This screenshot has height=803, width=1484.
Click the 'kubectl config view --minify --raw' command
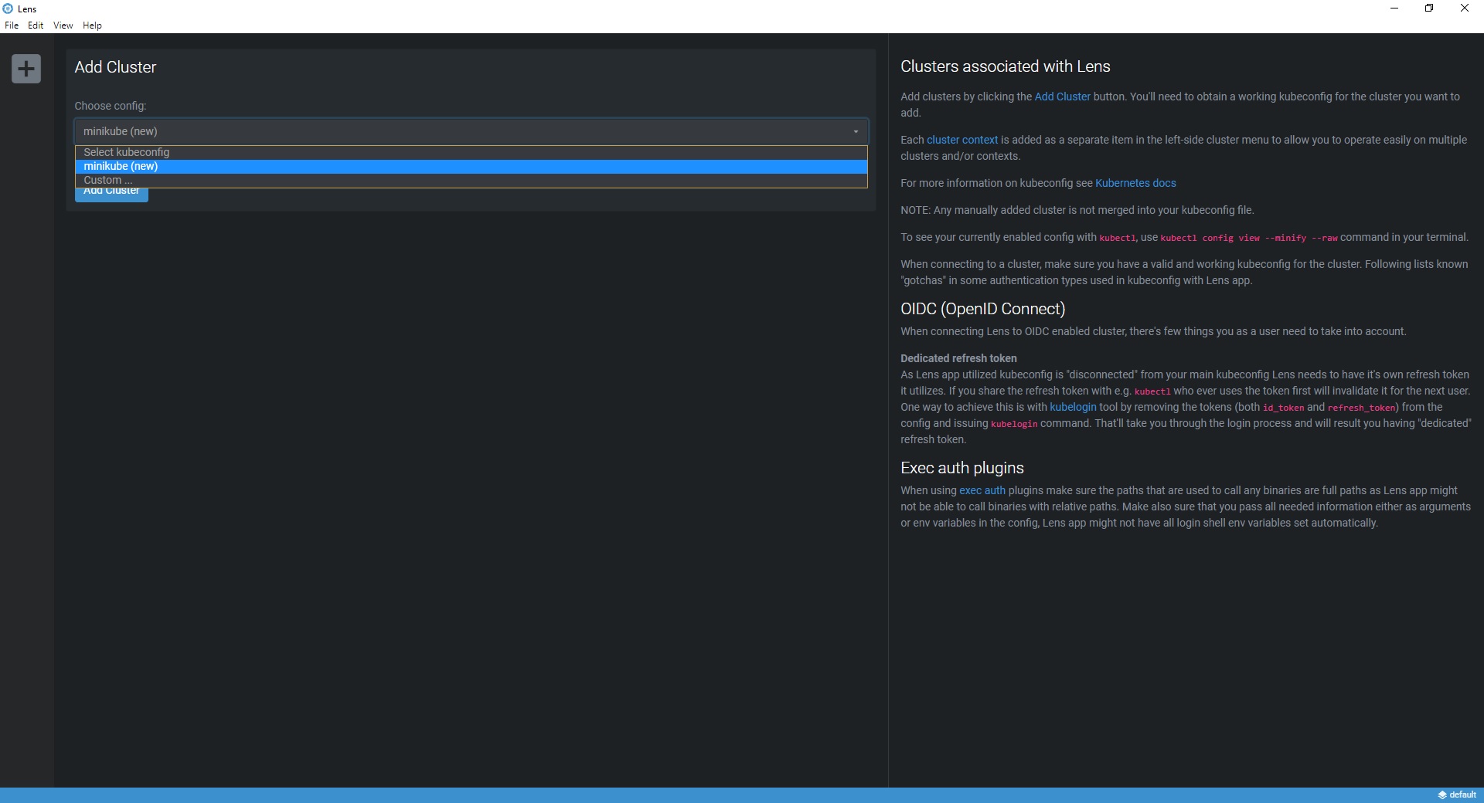(1249, 238)
